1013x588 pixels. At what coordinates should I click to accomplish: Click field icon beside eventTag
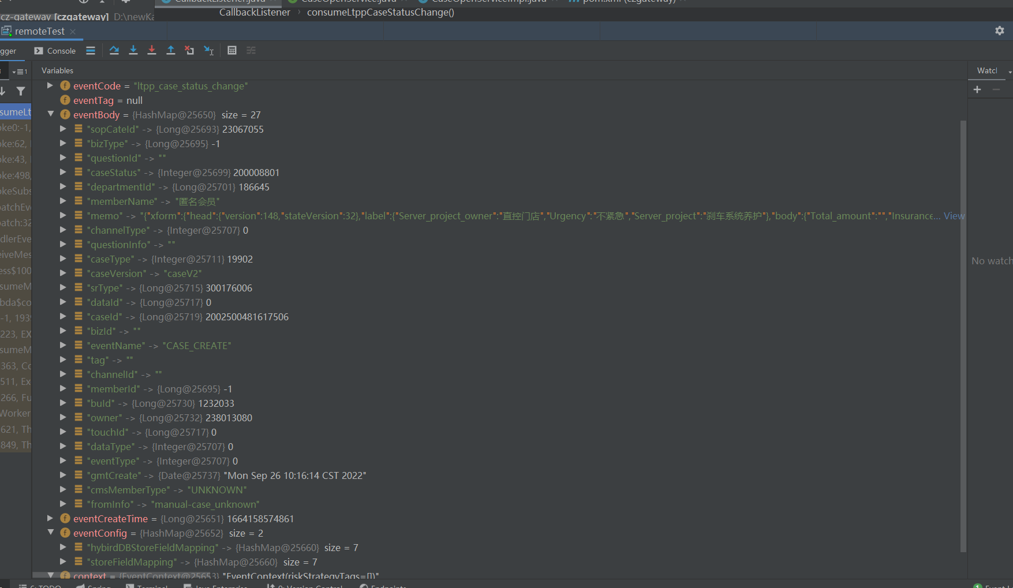point(65,100)
